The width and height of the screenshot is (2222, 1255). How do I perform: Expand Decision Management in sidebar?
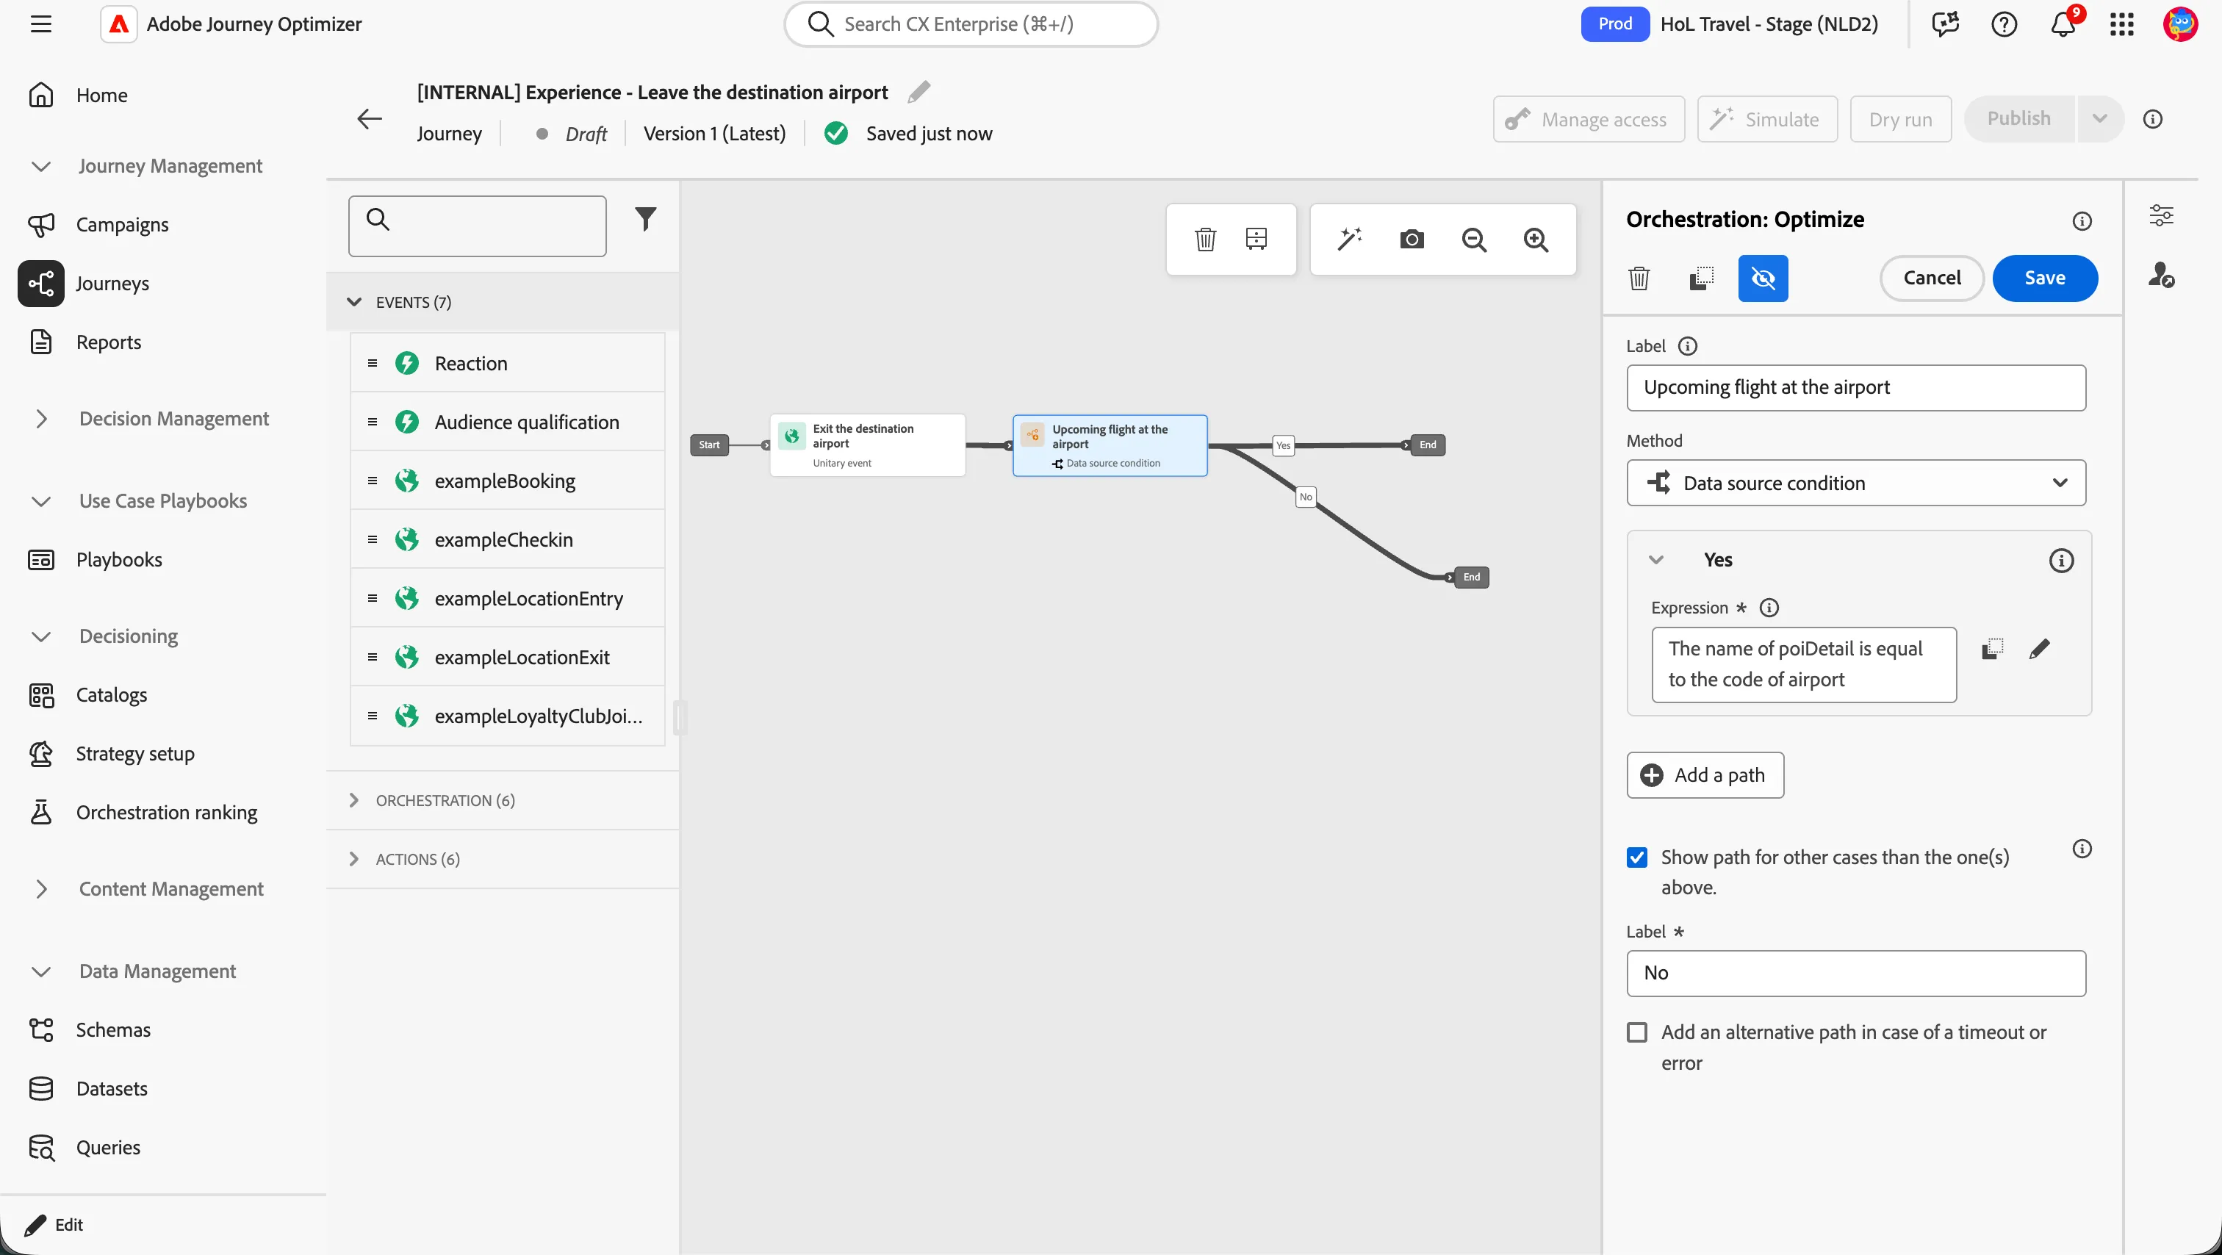pyautogui.click(x=40, y=418)
